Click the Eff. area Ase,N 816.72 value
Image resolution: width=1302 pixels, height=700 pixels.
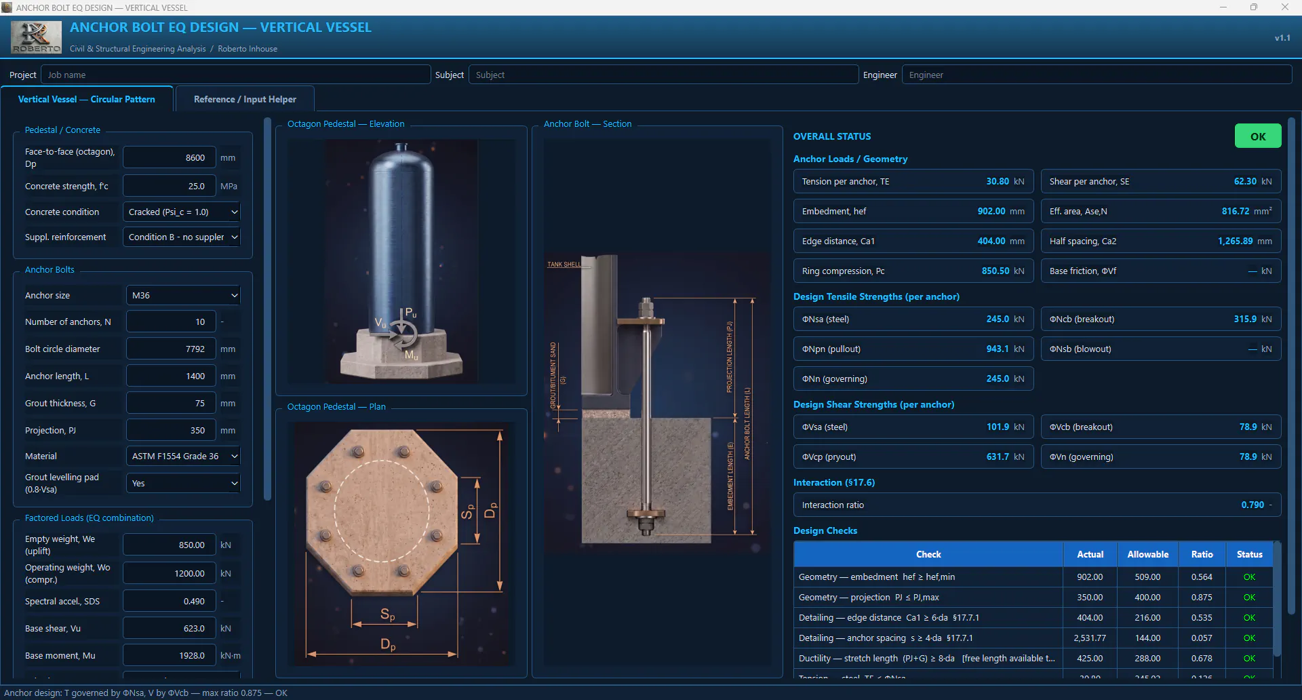pyautogui.click(x=1236, y=211)
